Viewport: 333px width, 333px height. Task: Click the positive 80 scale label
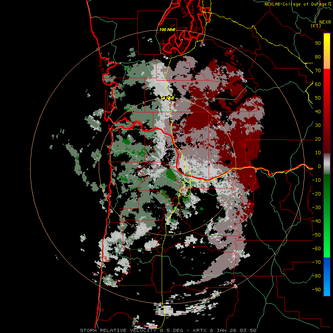click(x=318, y=57)
